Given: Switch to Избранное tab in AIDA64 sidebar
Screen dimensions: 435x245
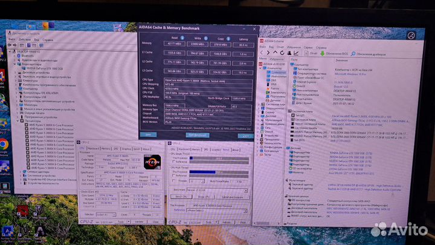Looking at the screenshot, I should (x=277, y=59).
